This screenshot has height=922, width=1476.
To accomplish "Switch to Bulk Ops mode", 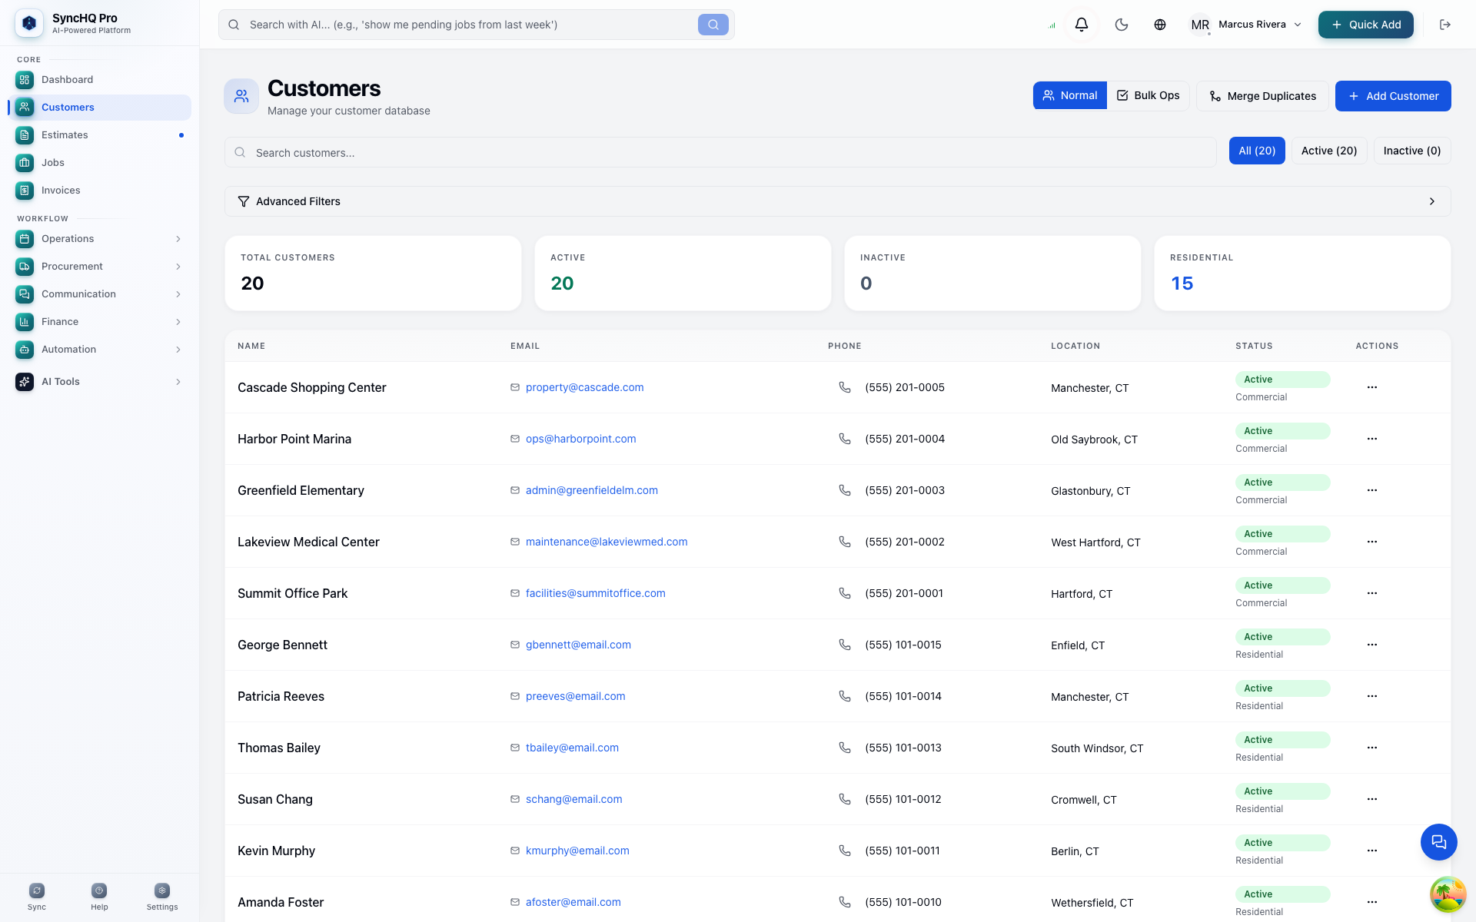I will tap(1148, 95).
